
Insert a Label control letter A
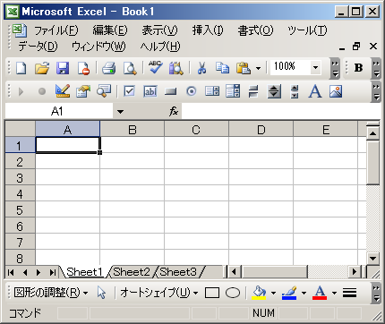click(x=315, y=91)
